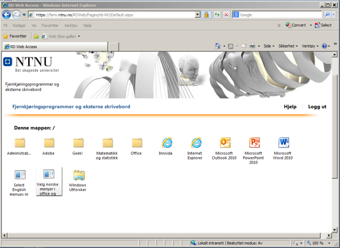Expand the Print options arrow
The width and height of the screenshot is (340, 248).
tap(259, 46)
